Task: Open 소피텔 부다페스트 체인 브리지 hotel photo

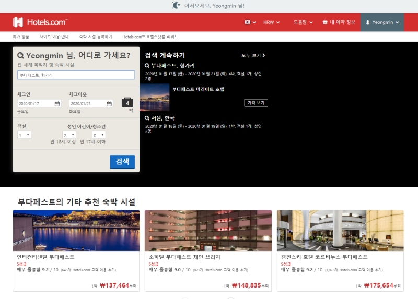Action: point(208,231)
